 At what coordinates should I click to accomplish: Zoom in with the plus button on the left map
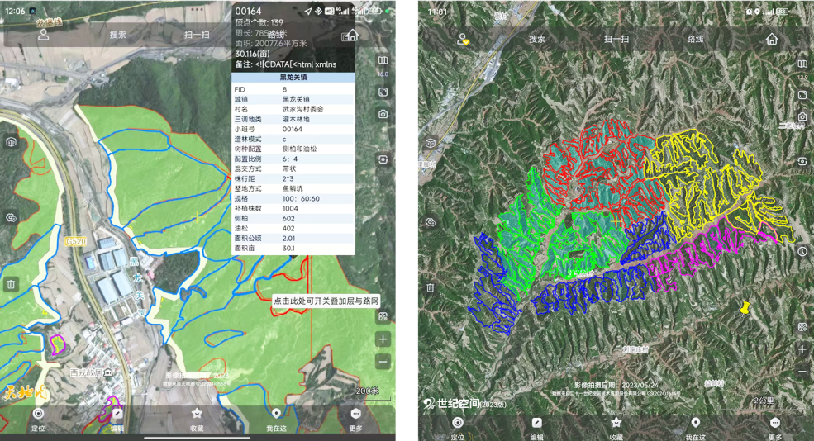tap(383, 339)
